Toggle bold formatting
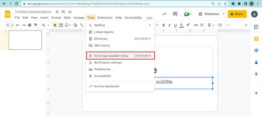The height and width of the screenshot is (118, 262). 163,25
